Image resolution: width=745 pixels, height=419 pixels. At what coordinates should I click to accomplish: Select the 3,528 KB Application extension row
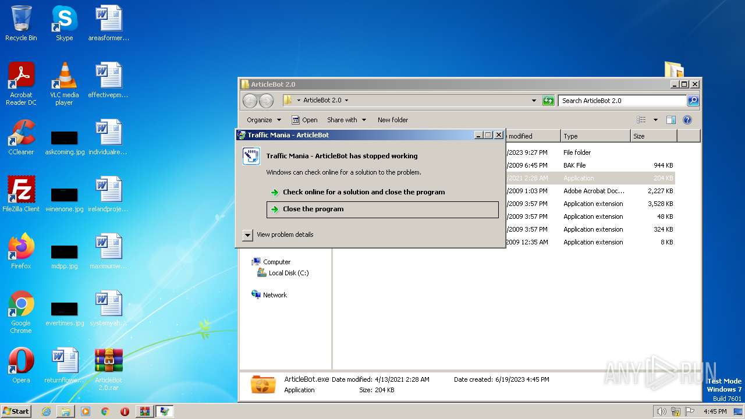pos(591,204)
